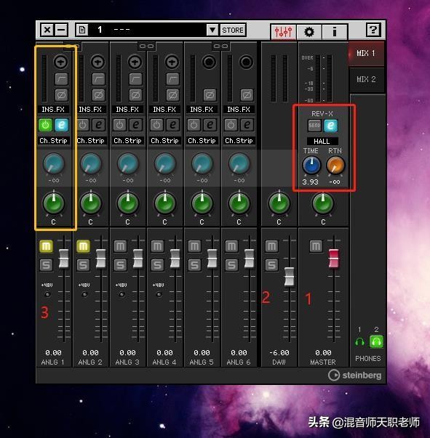
Task: Open Ch.Strip effect selector on ANLG 4
Action: point(164,140)
